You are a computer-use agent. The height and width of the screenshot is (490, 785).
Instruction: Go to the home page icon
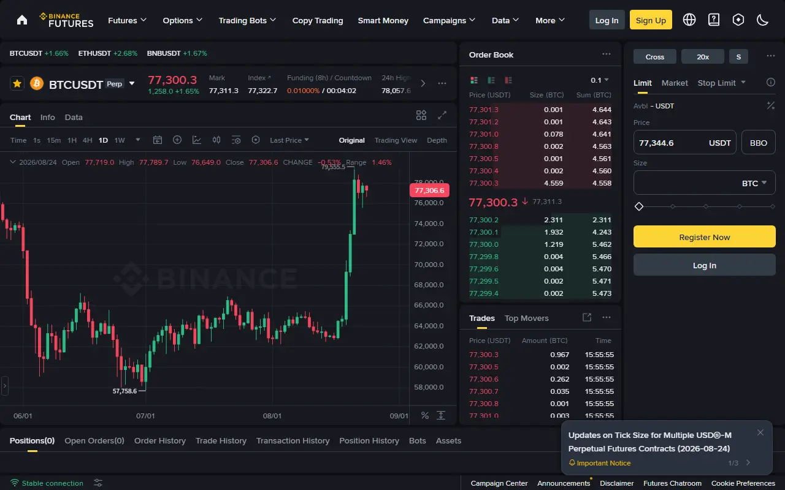pos(22,20)
